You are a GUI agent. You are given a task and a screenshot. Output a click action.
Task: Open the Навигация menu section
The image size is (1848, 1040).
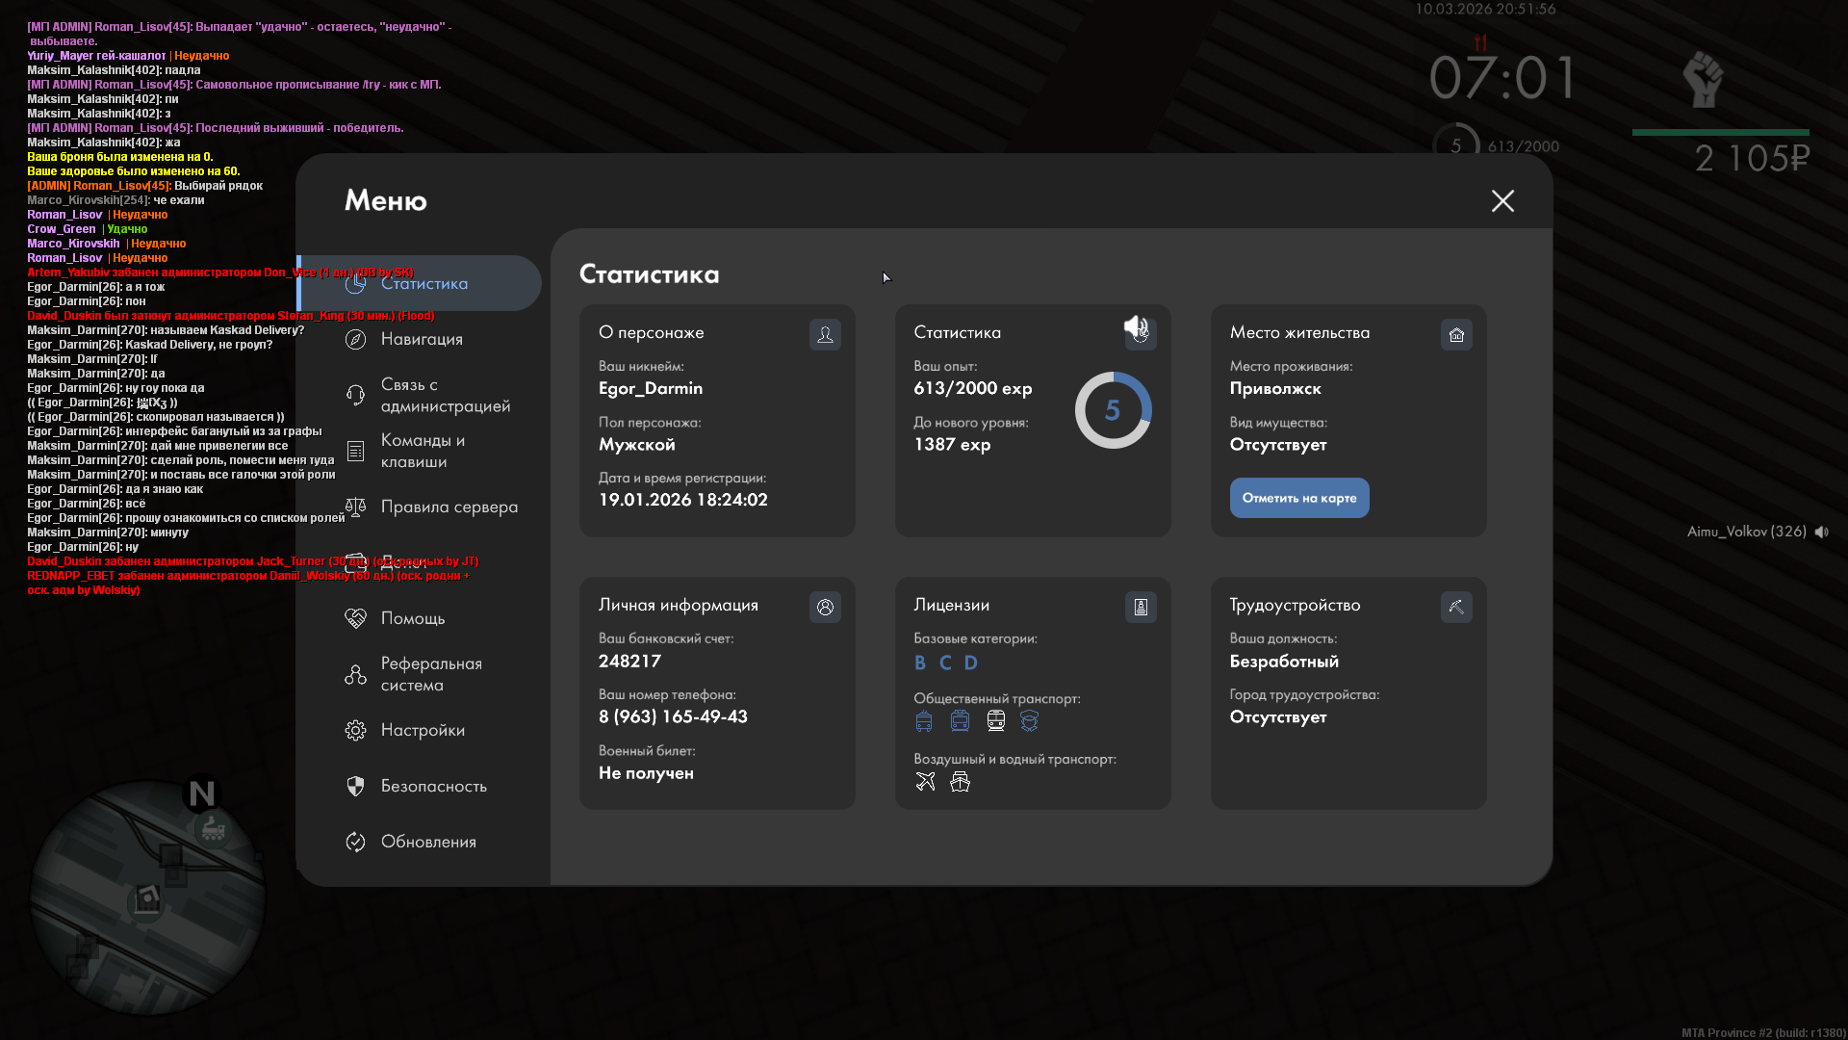pos(421,339)
